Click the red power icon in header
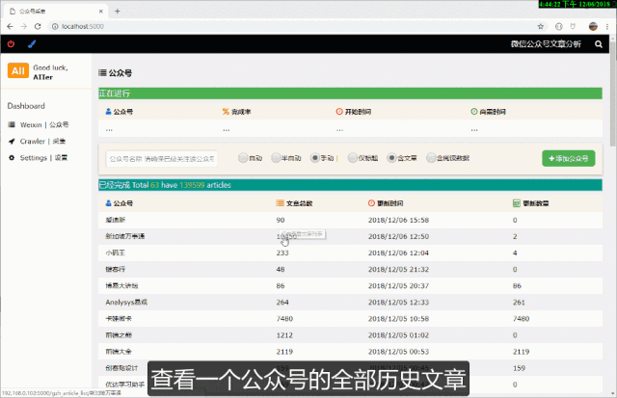 [x=11, y=43]
